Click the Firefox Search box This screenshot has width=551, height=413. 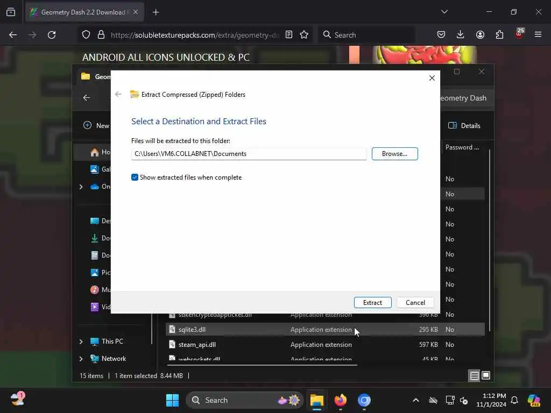click(367, 35)
